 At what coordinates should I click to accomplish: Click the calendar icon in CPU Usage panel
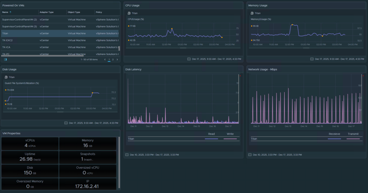click(x=189, y=59)
